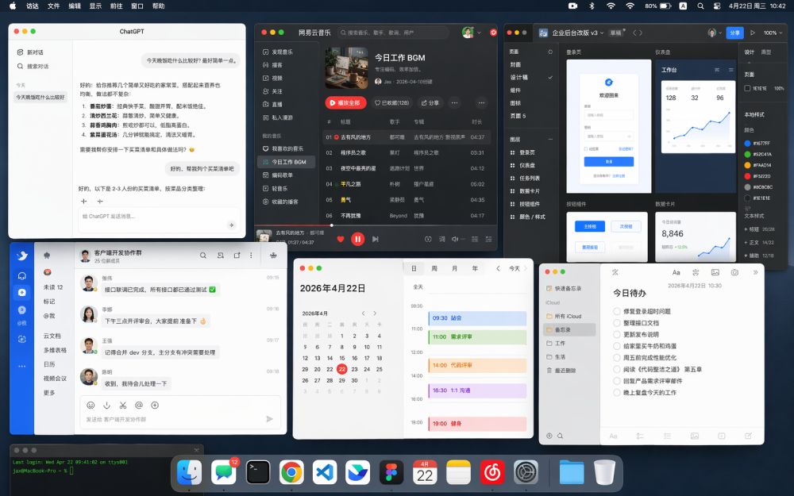794x496 pixels.
Task: Open the 编辑 menu in menu bar
Action: point(75,6)
